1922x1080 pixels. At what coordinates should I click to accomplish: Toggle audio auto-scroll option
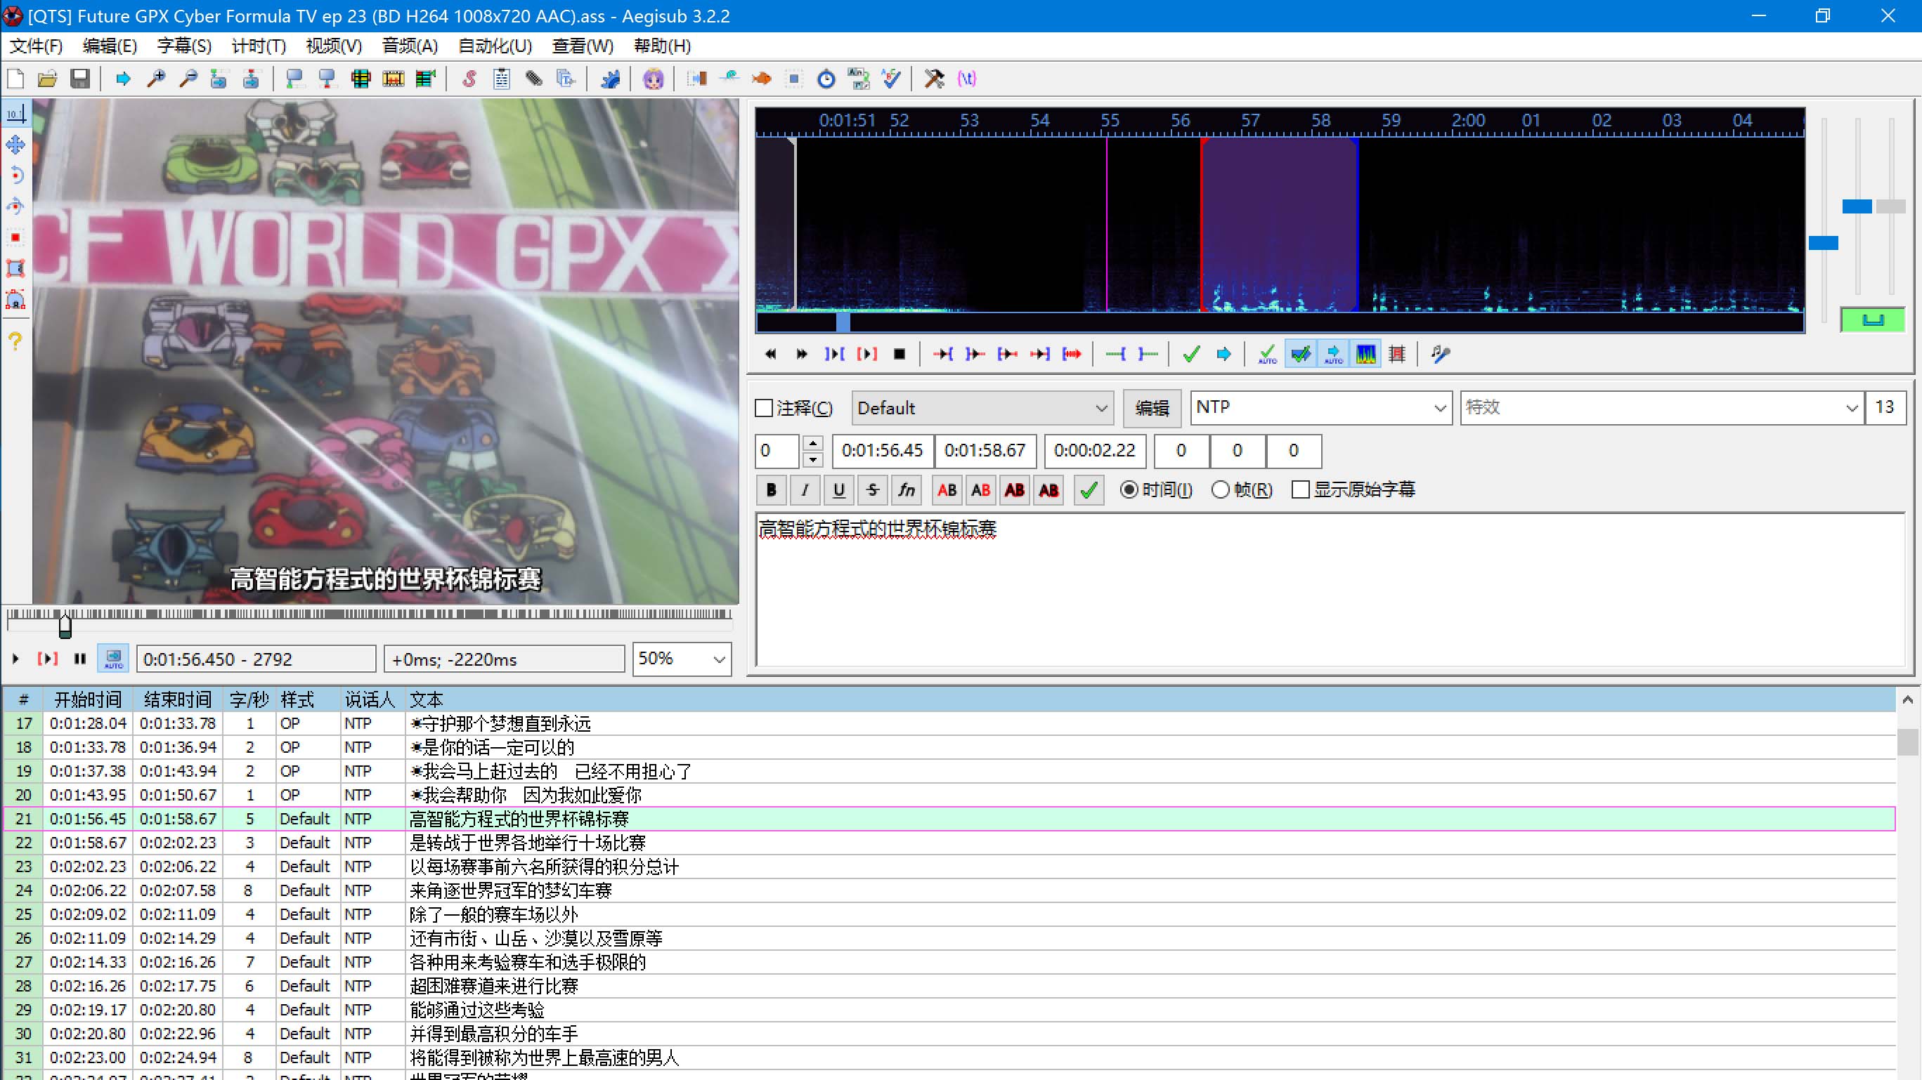coord(1333,354)
